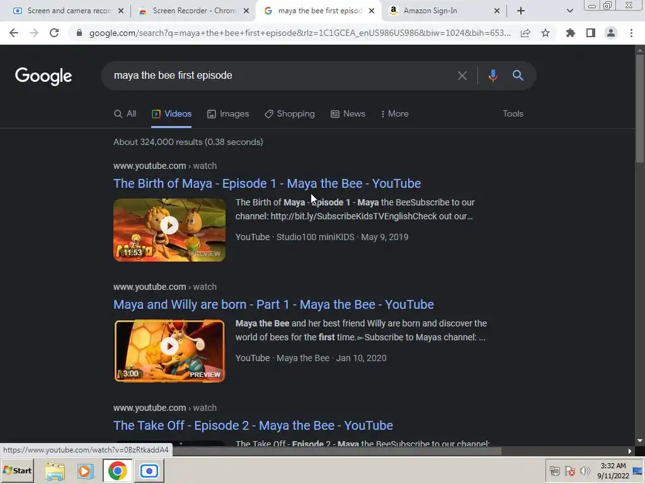Viewport: 645px width, 484px height.
Task: Close the Amazon Sign-In tab
Action: [496, 11]
